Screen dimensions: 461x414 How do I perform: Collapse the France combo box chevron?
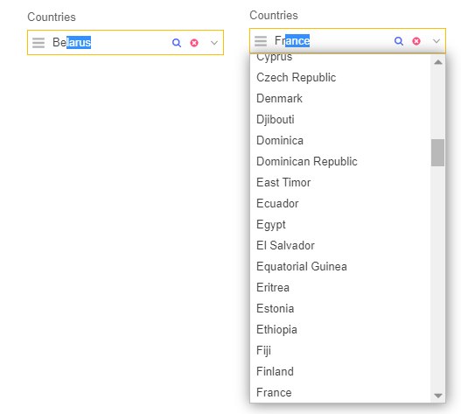point(437,41)
